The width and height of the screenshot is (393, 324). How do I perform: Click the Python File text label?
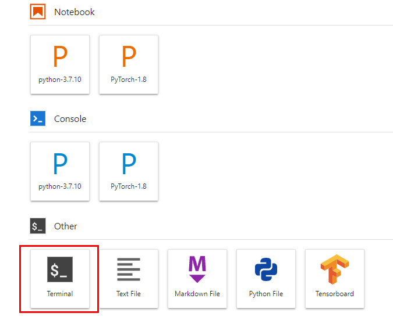pyautogui.click(x=266, y=294)
